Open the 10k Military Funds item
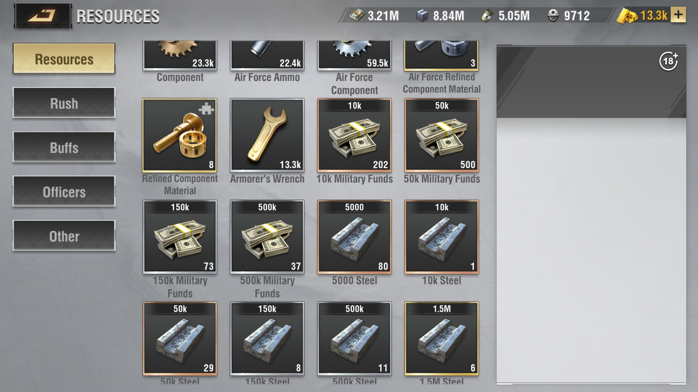The height and width of the screenshot is (392, 698). tap(354, 135)
